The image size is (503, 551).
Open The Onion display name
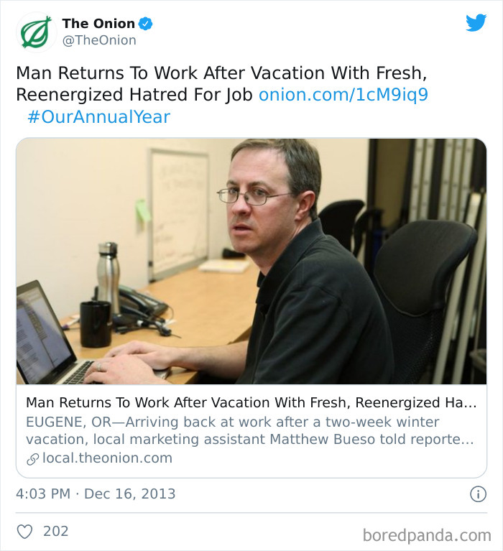point(98,24)
